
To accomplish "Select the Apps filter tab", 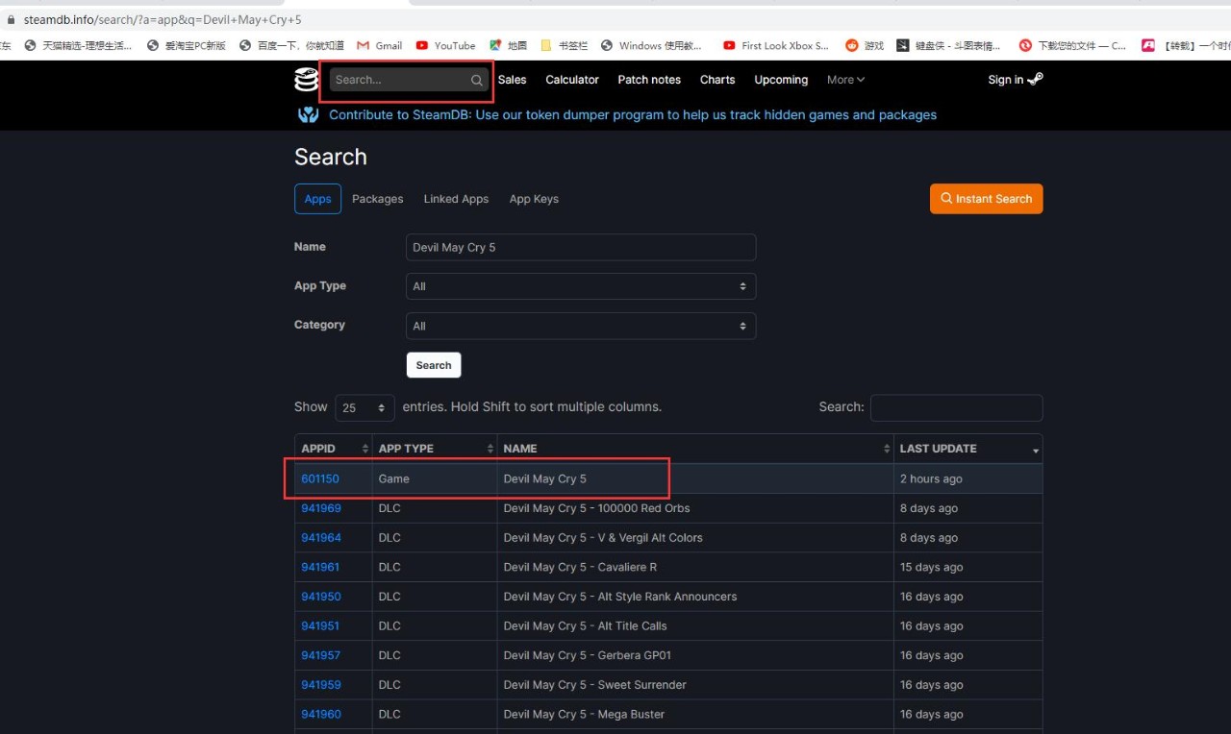I will [x=317, y=199].
